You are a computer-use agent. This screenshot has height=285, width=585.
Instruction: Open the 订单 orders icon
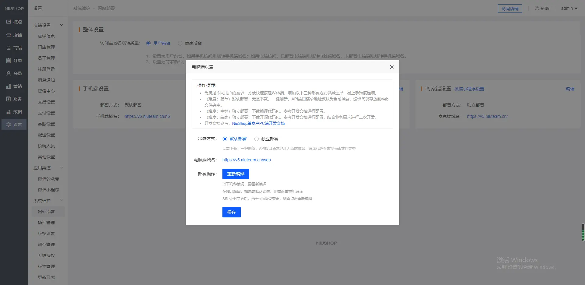click(9, 61)
